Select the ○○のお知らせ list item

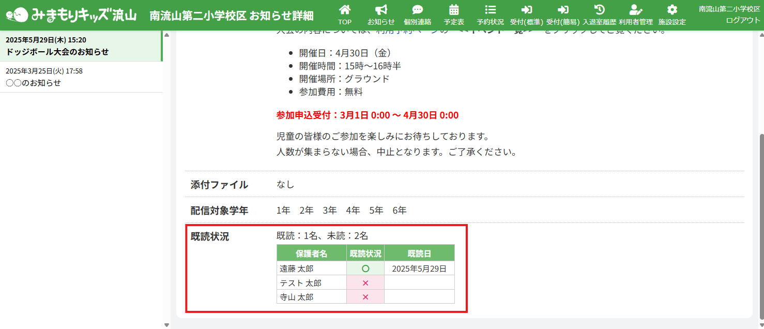pos(81,77)
